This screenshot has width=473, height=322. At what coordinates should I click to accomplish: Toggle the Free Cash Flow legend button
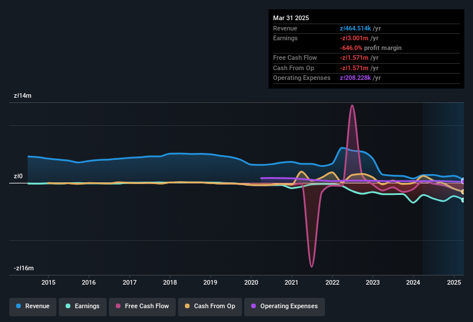tap(142, 306)
